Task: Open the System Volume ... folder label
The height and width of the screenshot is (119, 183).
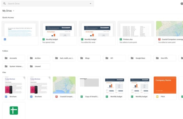Action: 16,66
